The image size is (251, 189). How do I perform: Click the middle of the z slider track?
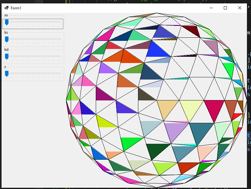coord(33,73)
